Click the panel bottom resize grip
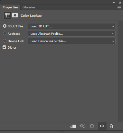 [x=61, y=131]
